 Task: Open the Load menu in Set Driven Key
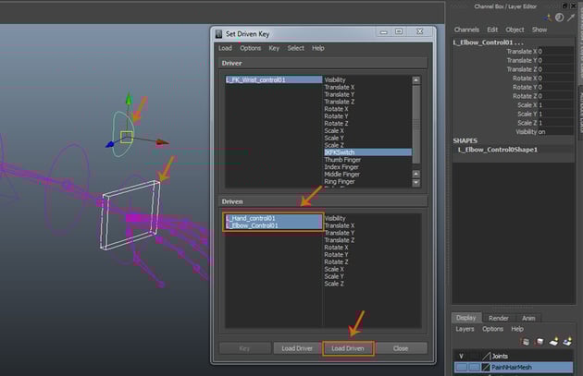pyautogui.click(x=225, y=48)
